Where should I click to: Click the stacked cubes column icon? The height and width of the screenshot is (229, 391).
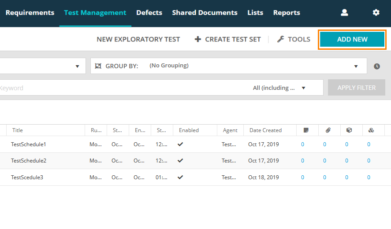[371, 130]
